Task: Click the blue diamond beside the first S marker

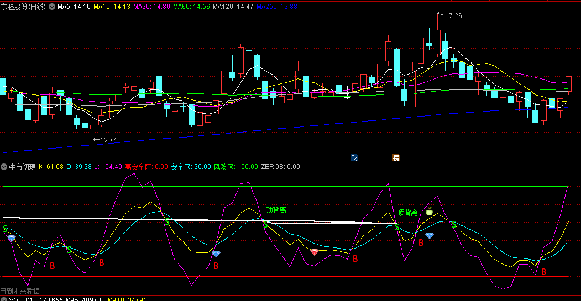Action: tap(12, 239)
